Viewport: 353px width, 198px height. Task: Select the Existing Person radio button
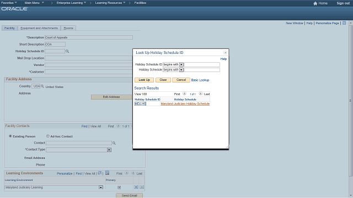tap(10, 136)
